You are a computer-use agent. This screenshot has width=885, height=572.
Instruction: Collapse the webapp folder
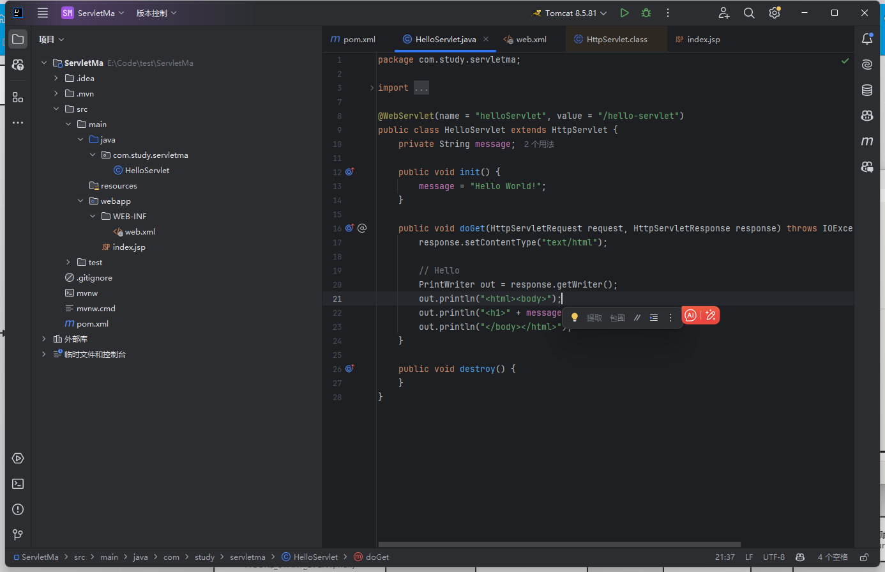point(80,201)
